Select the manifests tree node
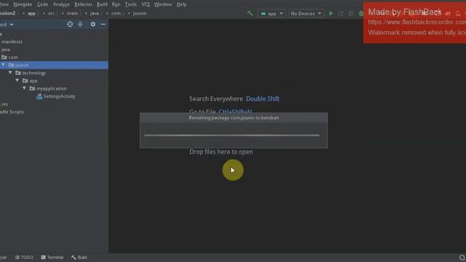The width and height of the screenshot is (466, 262). [x=12, y=41]
